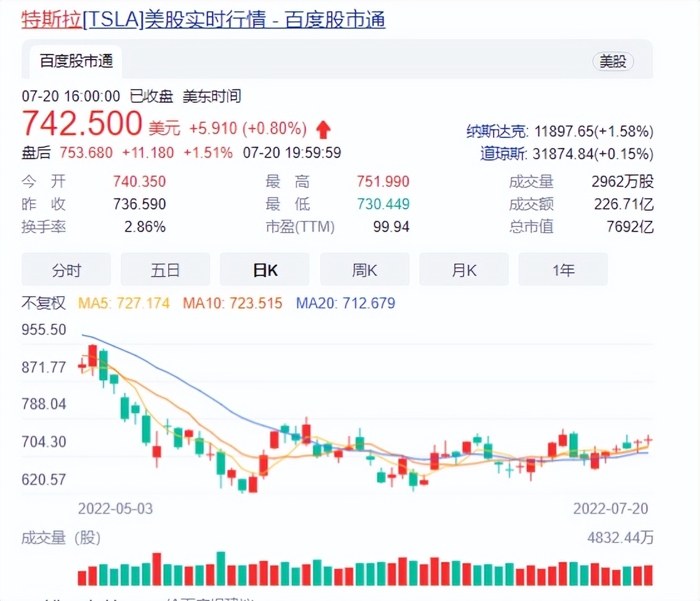This screenshot has width=700, height=601.
Task: Click the MA20: 712.679 indicator
Action: 346,303
